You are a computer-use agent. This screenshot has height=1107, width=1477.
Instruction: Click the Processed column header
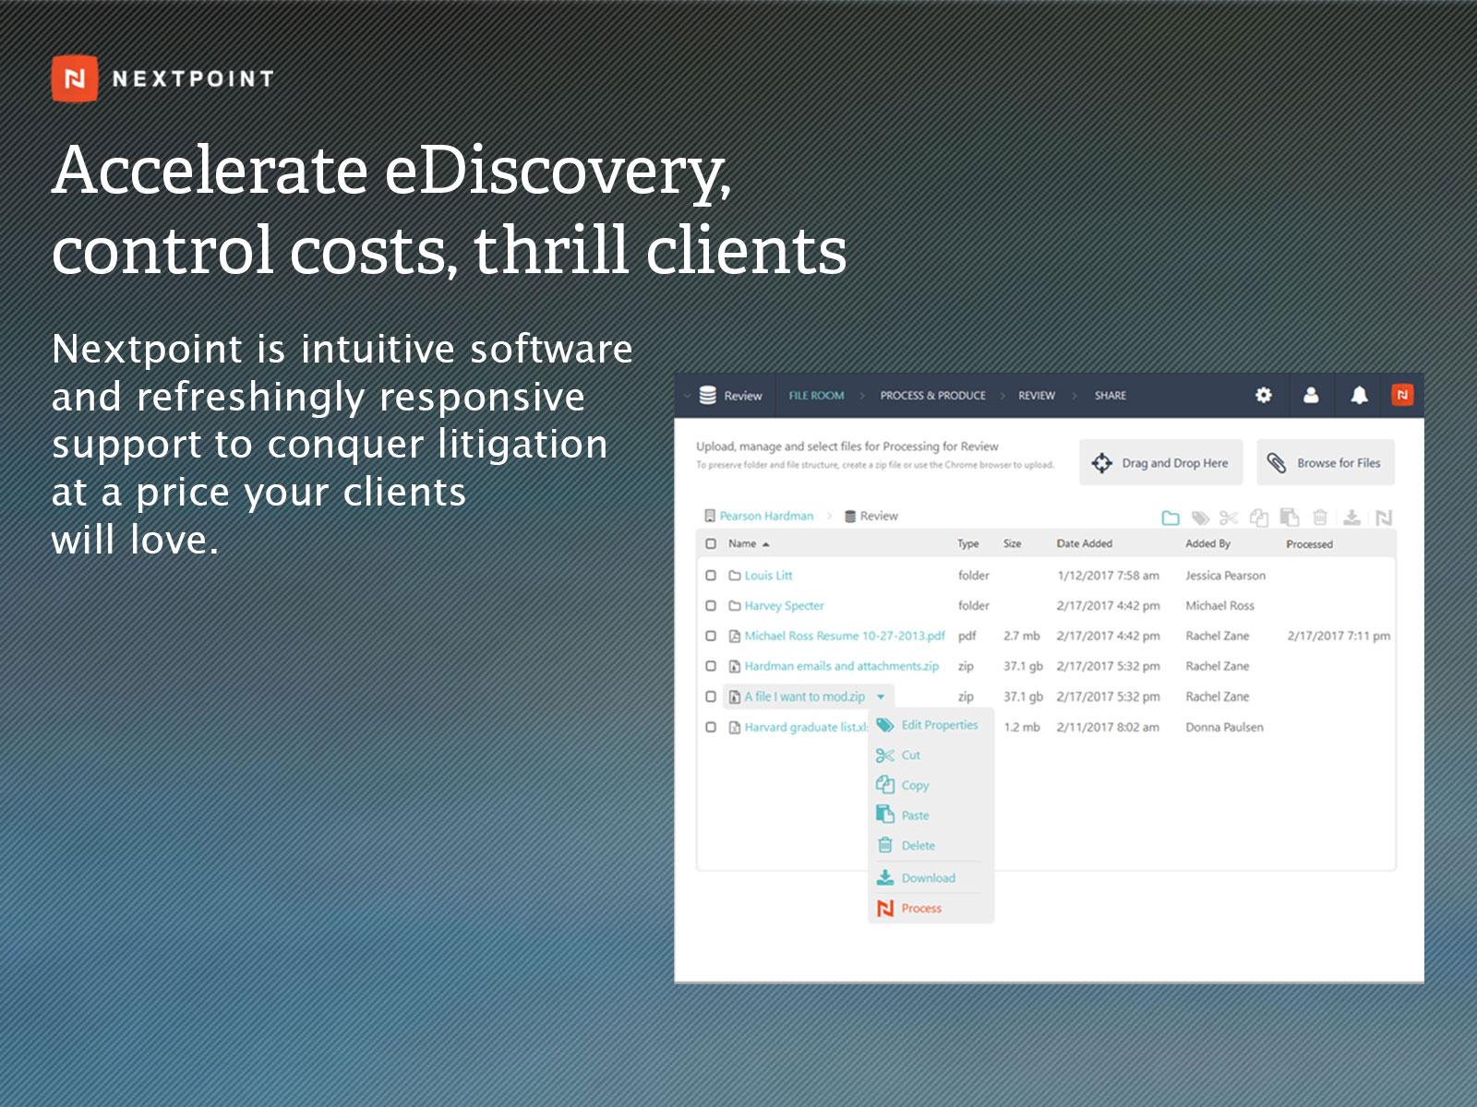tap(1309, 544)
